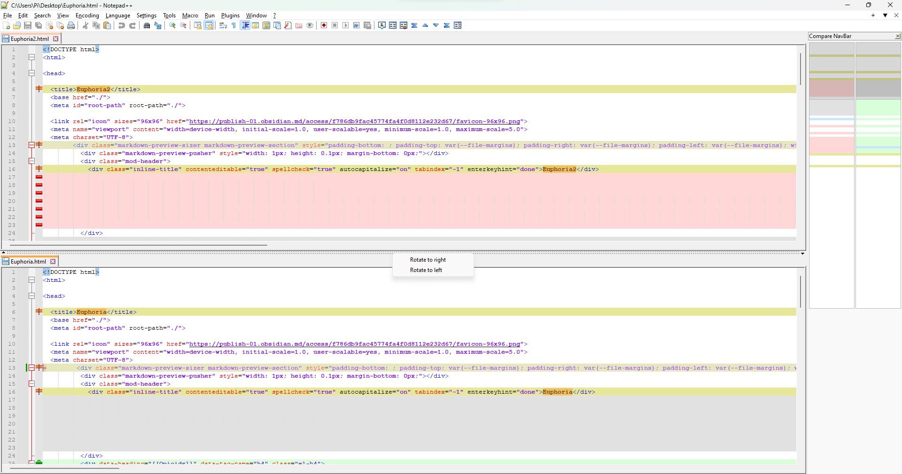Jump to last difference using toolbar icon
The height and width of the screenshot is (474, 902).
point(446,25)
